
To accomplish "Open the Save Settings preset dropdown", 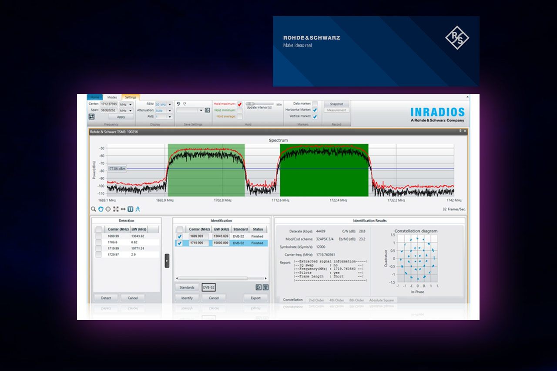I will [190, 110].
